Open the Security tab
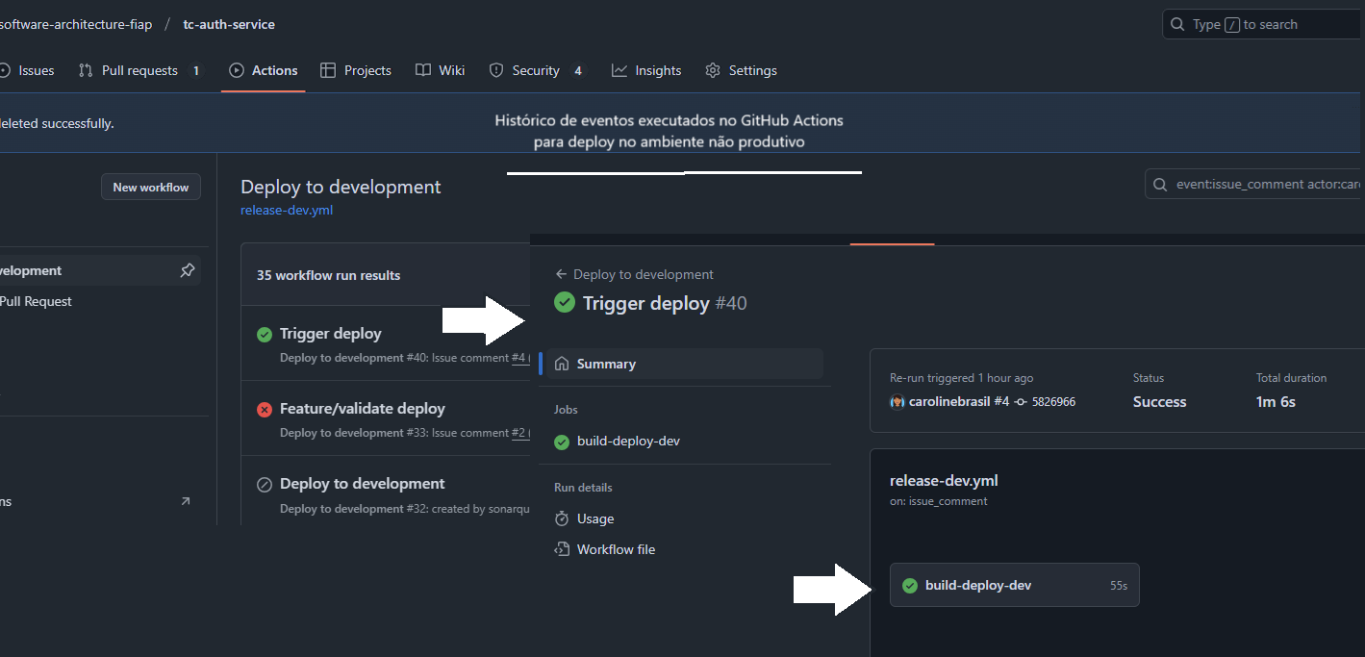Viewport: 1365px width, 657px height. tap(536, 70)
